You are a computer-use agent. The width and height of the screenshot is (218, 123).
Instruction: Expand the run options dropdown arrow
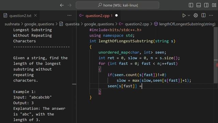click(x=189, y=15)
